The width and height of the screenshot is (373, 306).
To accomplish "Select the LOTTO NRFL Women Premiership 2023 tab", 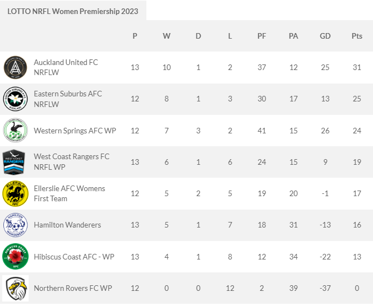I will click(73, 11).
